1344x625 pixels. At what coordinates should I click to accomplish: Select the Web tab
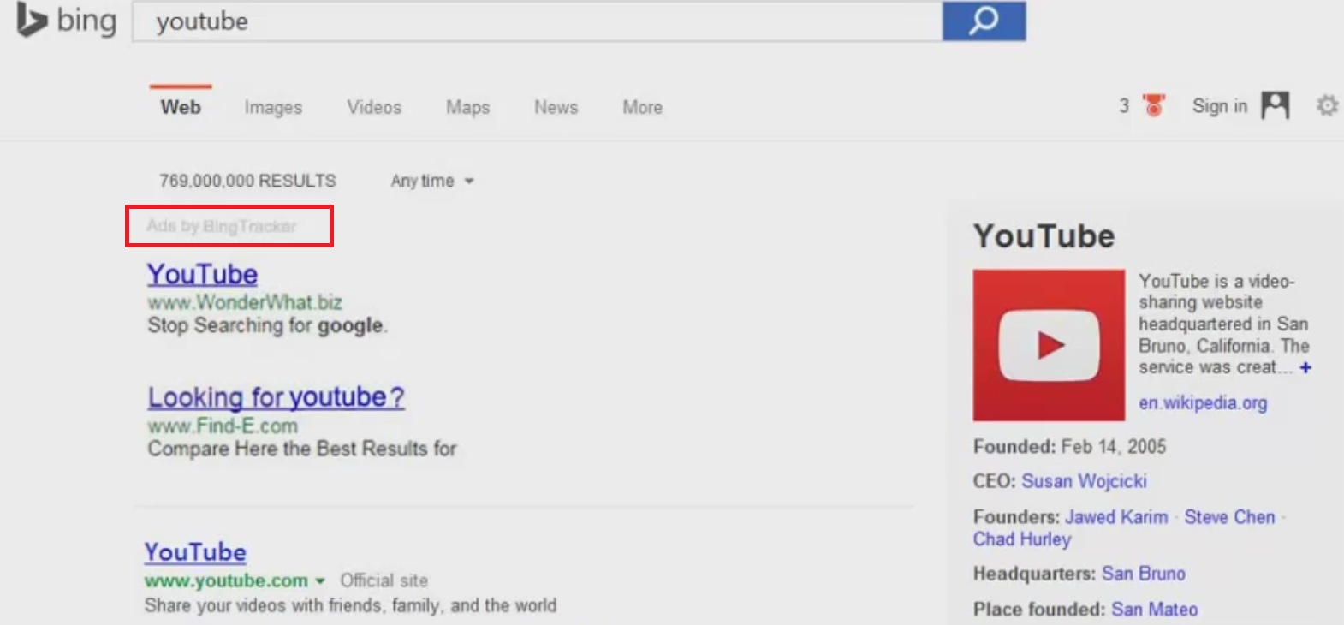click(x=181, y=107)
